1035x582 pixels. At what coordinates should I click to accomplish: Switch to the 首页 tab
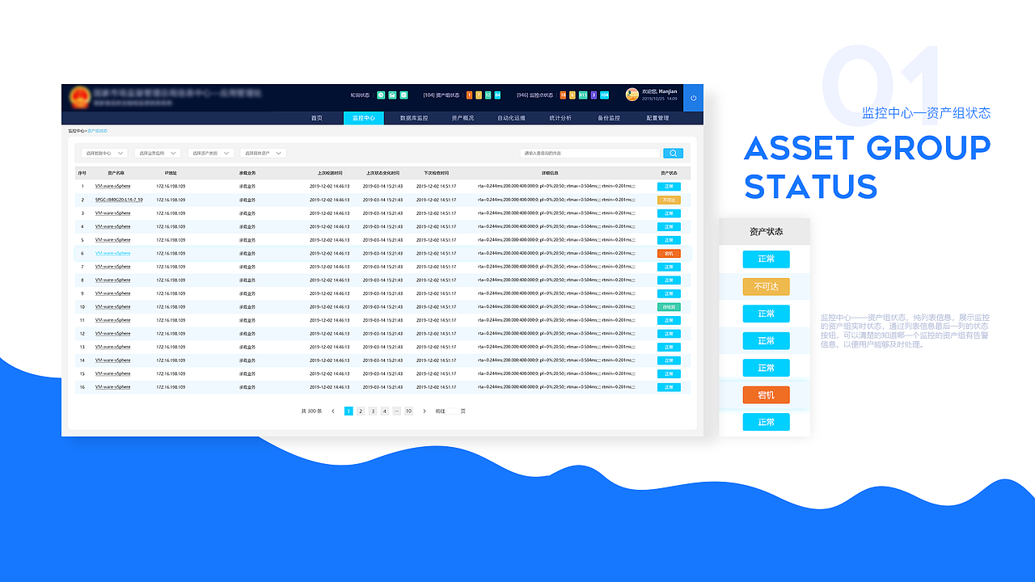[x=316, y=118]
